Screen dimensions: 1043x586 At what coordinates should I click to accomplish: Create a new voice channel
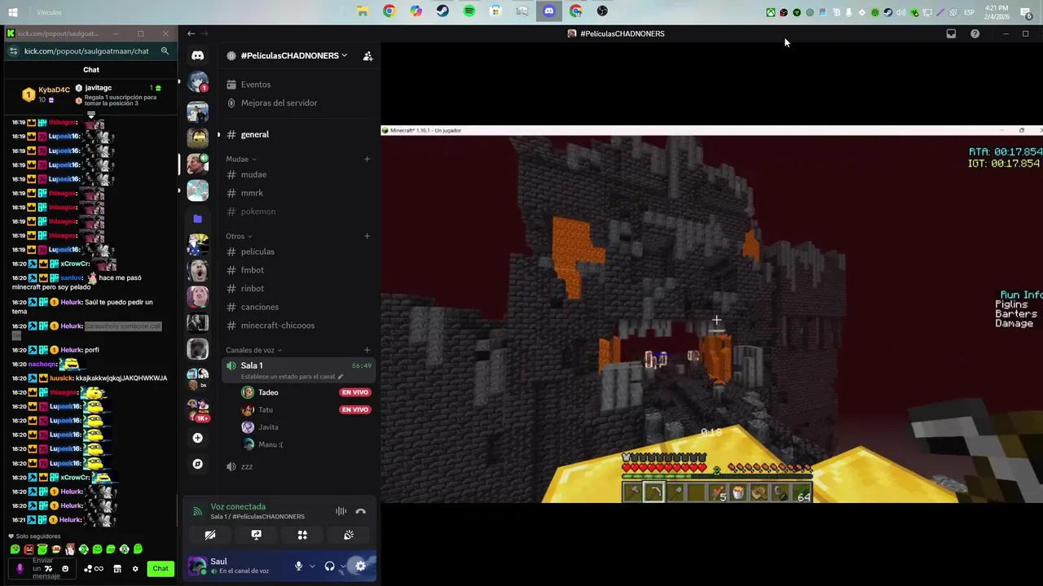click(367, 350)
